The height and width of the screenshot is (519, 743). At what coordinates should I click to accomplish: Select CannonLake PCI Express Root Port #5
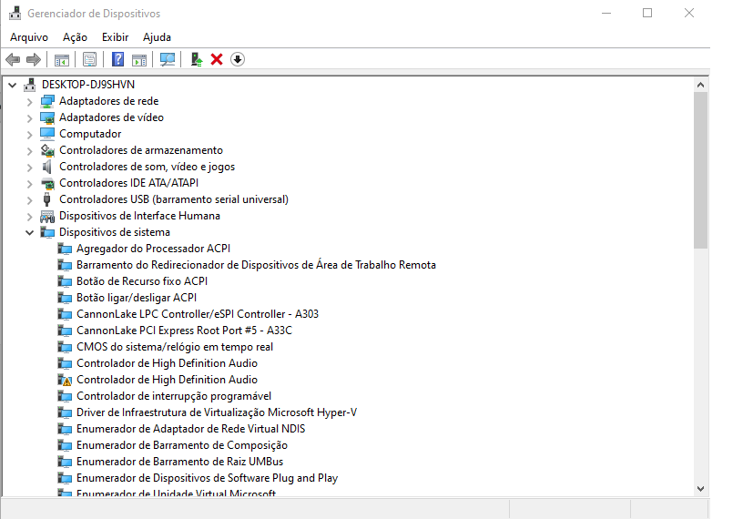[x=184, y=331]
